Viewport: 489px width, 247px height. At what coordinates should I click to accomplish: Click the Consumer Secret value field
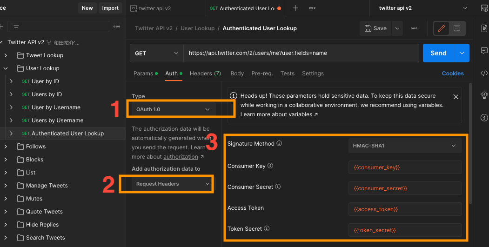pos(405,188)
